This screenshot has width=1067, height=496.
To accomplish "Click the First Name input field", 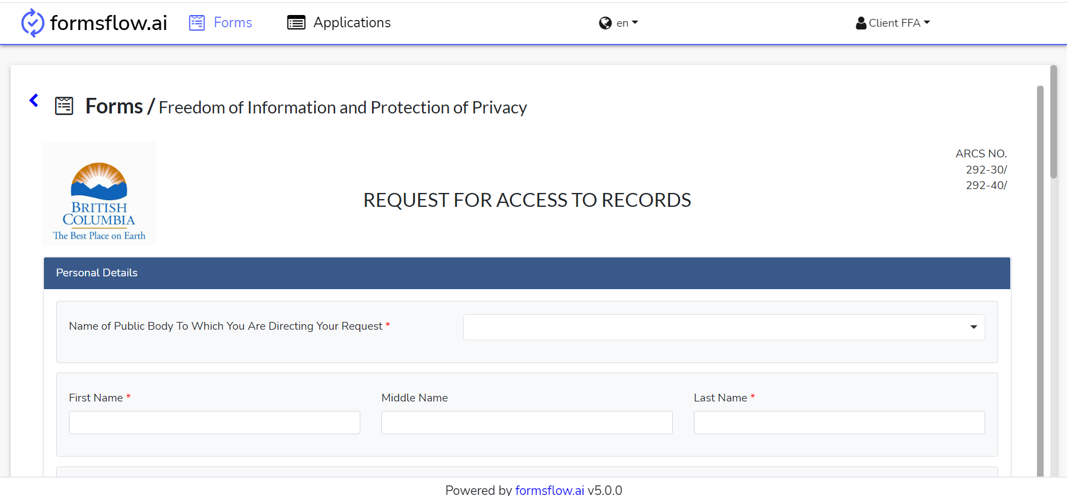I will pos(215,423).
